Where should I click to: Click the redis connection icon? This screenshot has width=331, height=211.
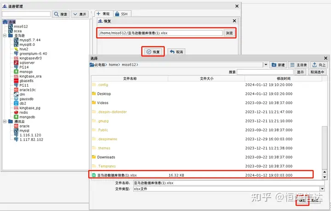tap(16, 112)
